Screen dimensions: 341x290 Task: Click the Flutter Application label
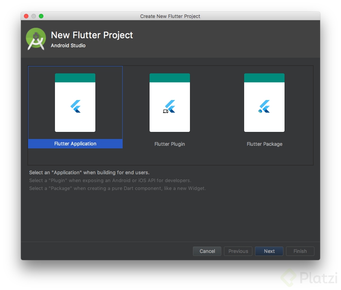pos(75,144)
